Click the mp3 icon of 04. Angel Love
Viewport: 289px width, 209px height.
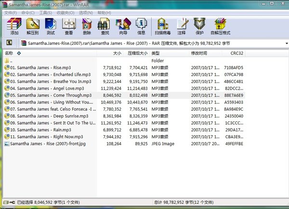[7, 88]
